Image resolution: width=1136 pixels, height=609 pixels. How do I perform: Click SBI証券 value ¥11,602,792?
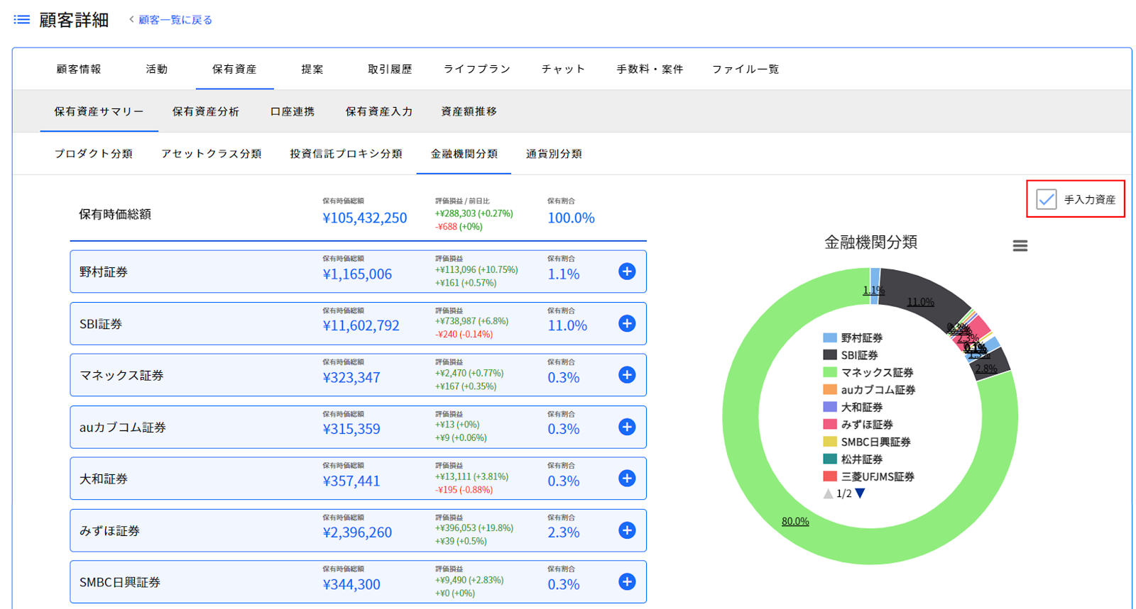361,325
